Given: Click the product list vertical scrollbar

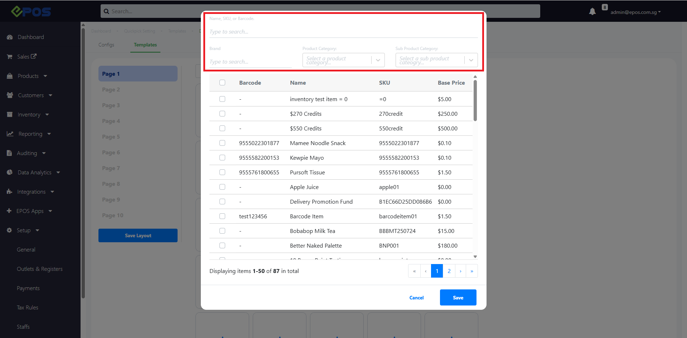Looking at the screenshot, I should [475, 101].
